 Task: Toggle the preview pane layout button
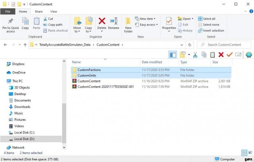pyautogui.click(x=173, y=55)
